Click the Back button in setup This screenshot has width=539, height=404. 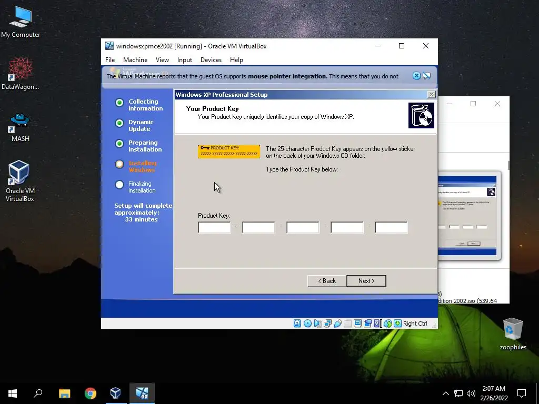pos(326,281)
